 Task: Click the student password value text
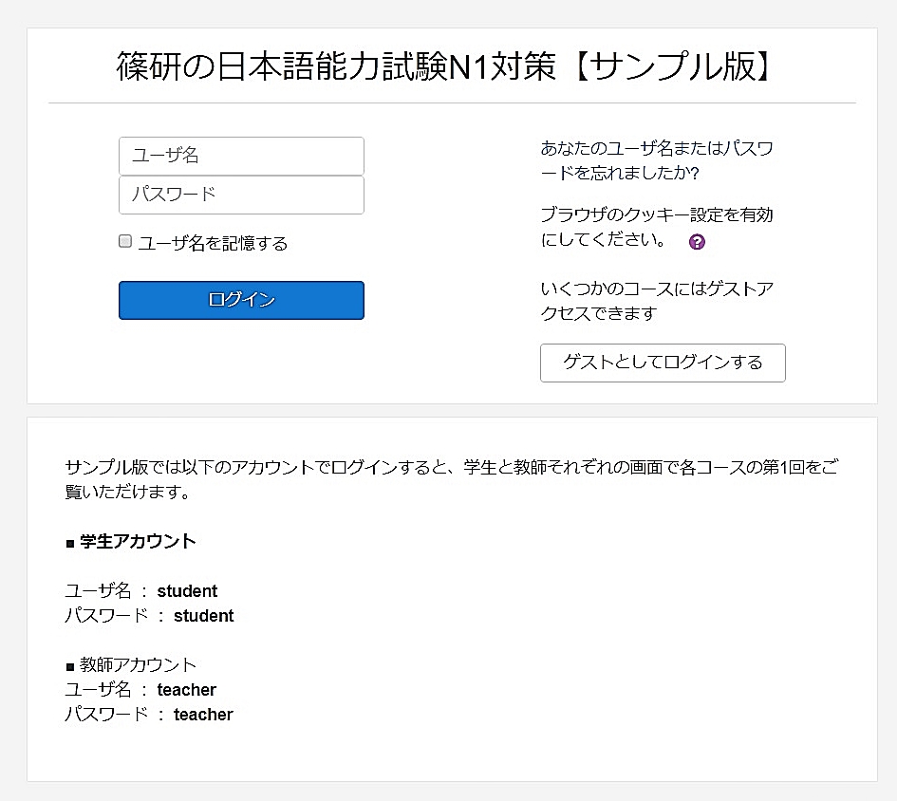coord(204,616)
